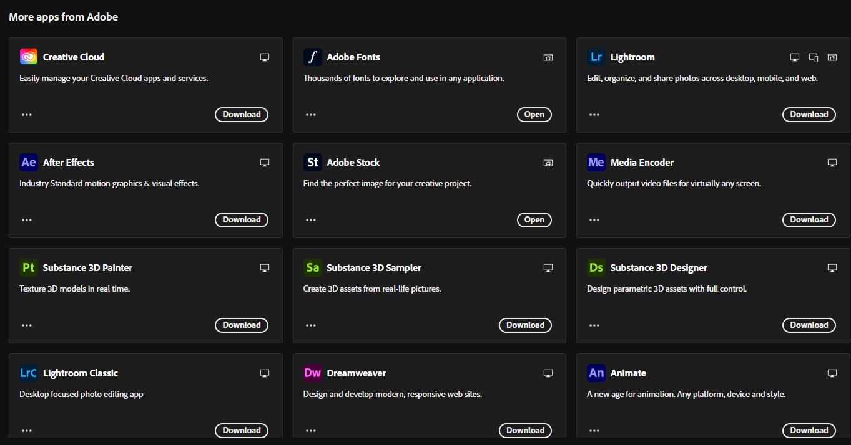Download Lightroom Classic
851x445 pixels.
click(242, 430)
